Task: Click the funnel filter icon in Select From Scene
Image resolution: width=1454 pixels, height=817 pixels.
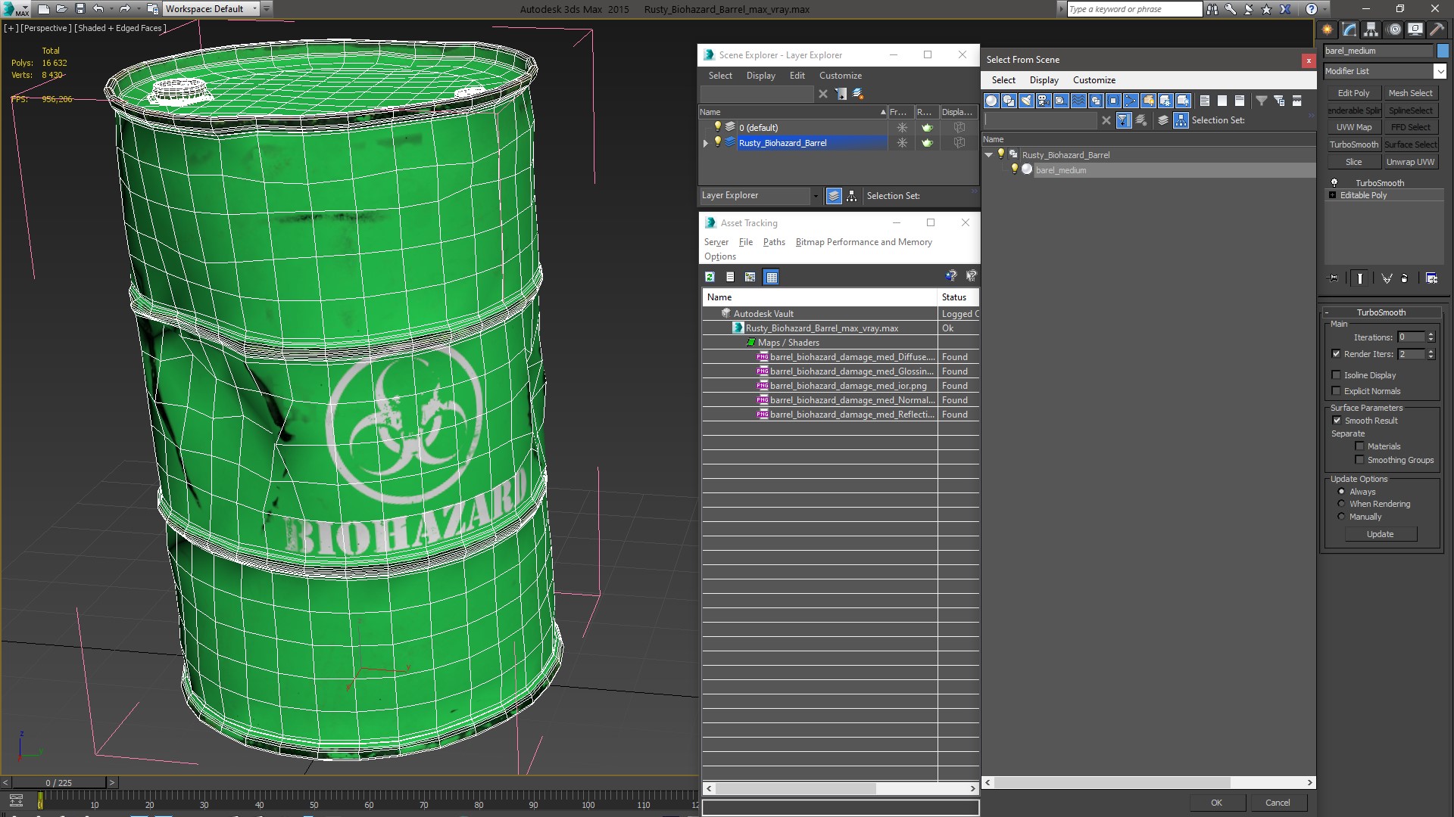Action: 1262,101
